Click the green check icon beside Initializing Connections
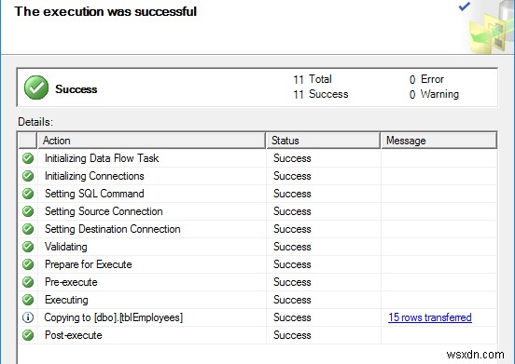This screenshot has height=364, width=515. click(28, 176)
